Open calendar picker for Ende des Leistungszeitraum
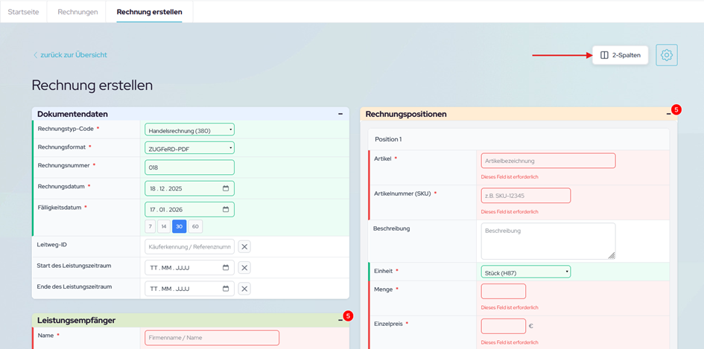 tap(226, 289)
